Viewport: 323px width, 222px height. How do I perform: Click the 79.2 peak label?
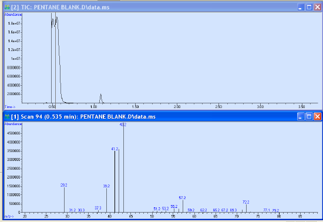275,210
